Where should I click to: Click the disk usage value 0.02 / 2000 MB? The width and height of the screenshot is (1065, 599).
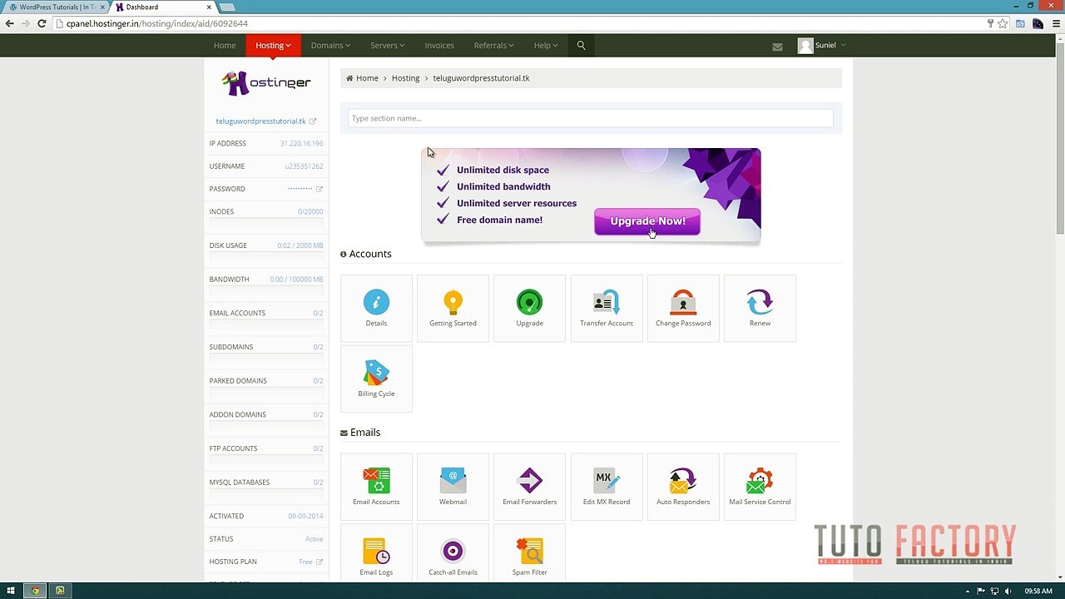coord(300,245)
